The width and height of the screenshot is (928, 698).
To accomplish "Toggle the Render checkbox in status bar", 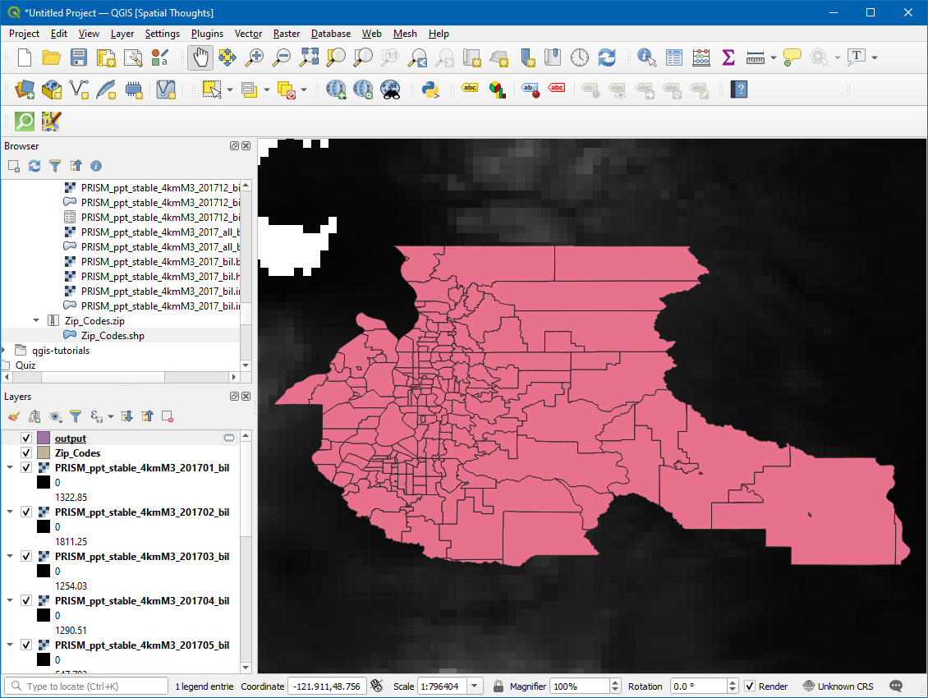I will point(750,687).
